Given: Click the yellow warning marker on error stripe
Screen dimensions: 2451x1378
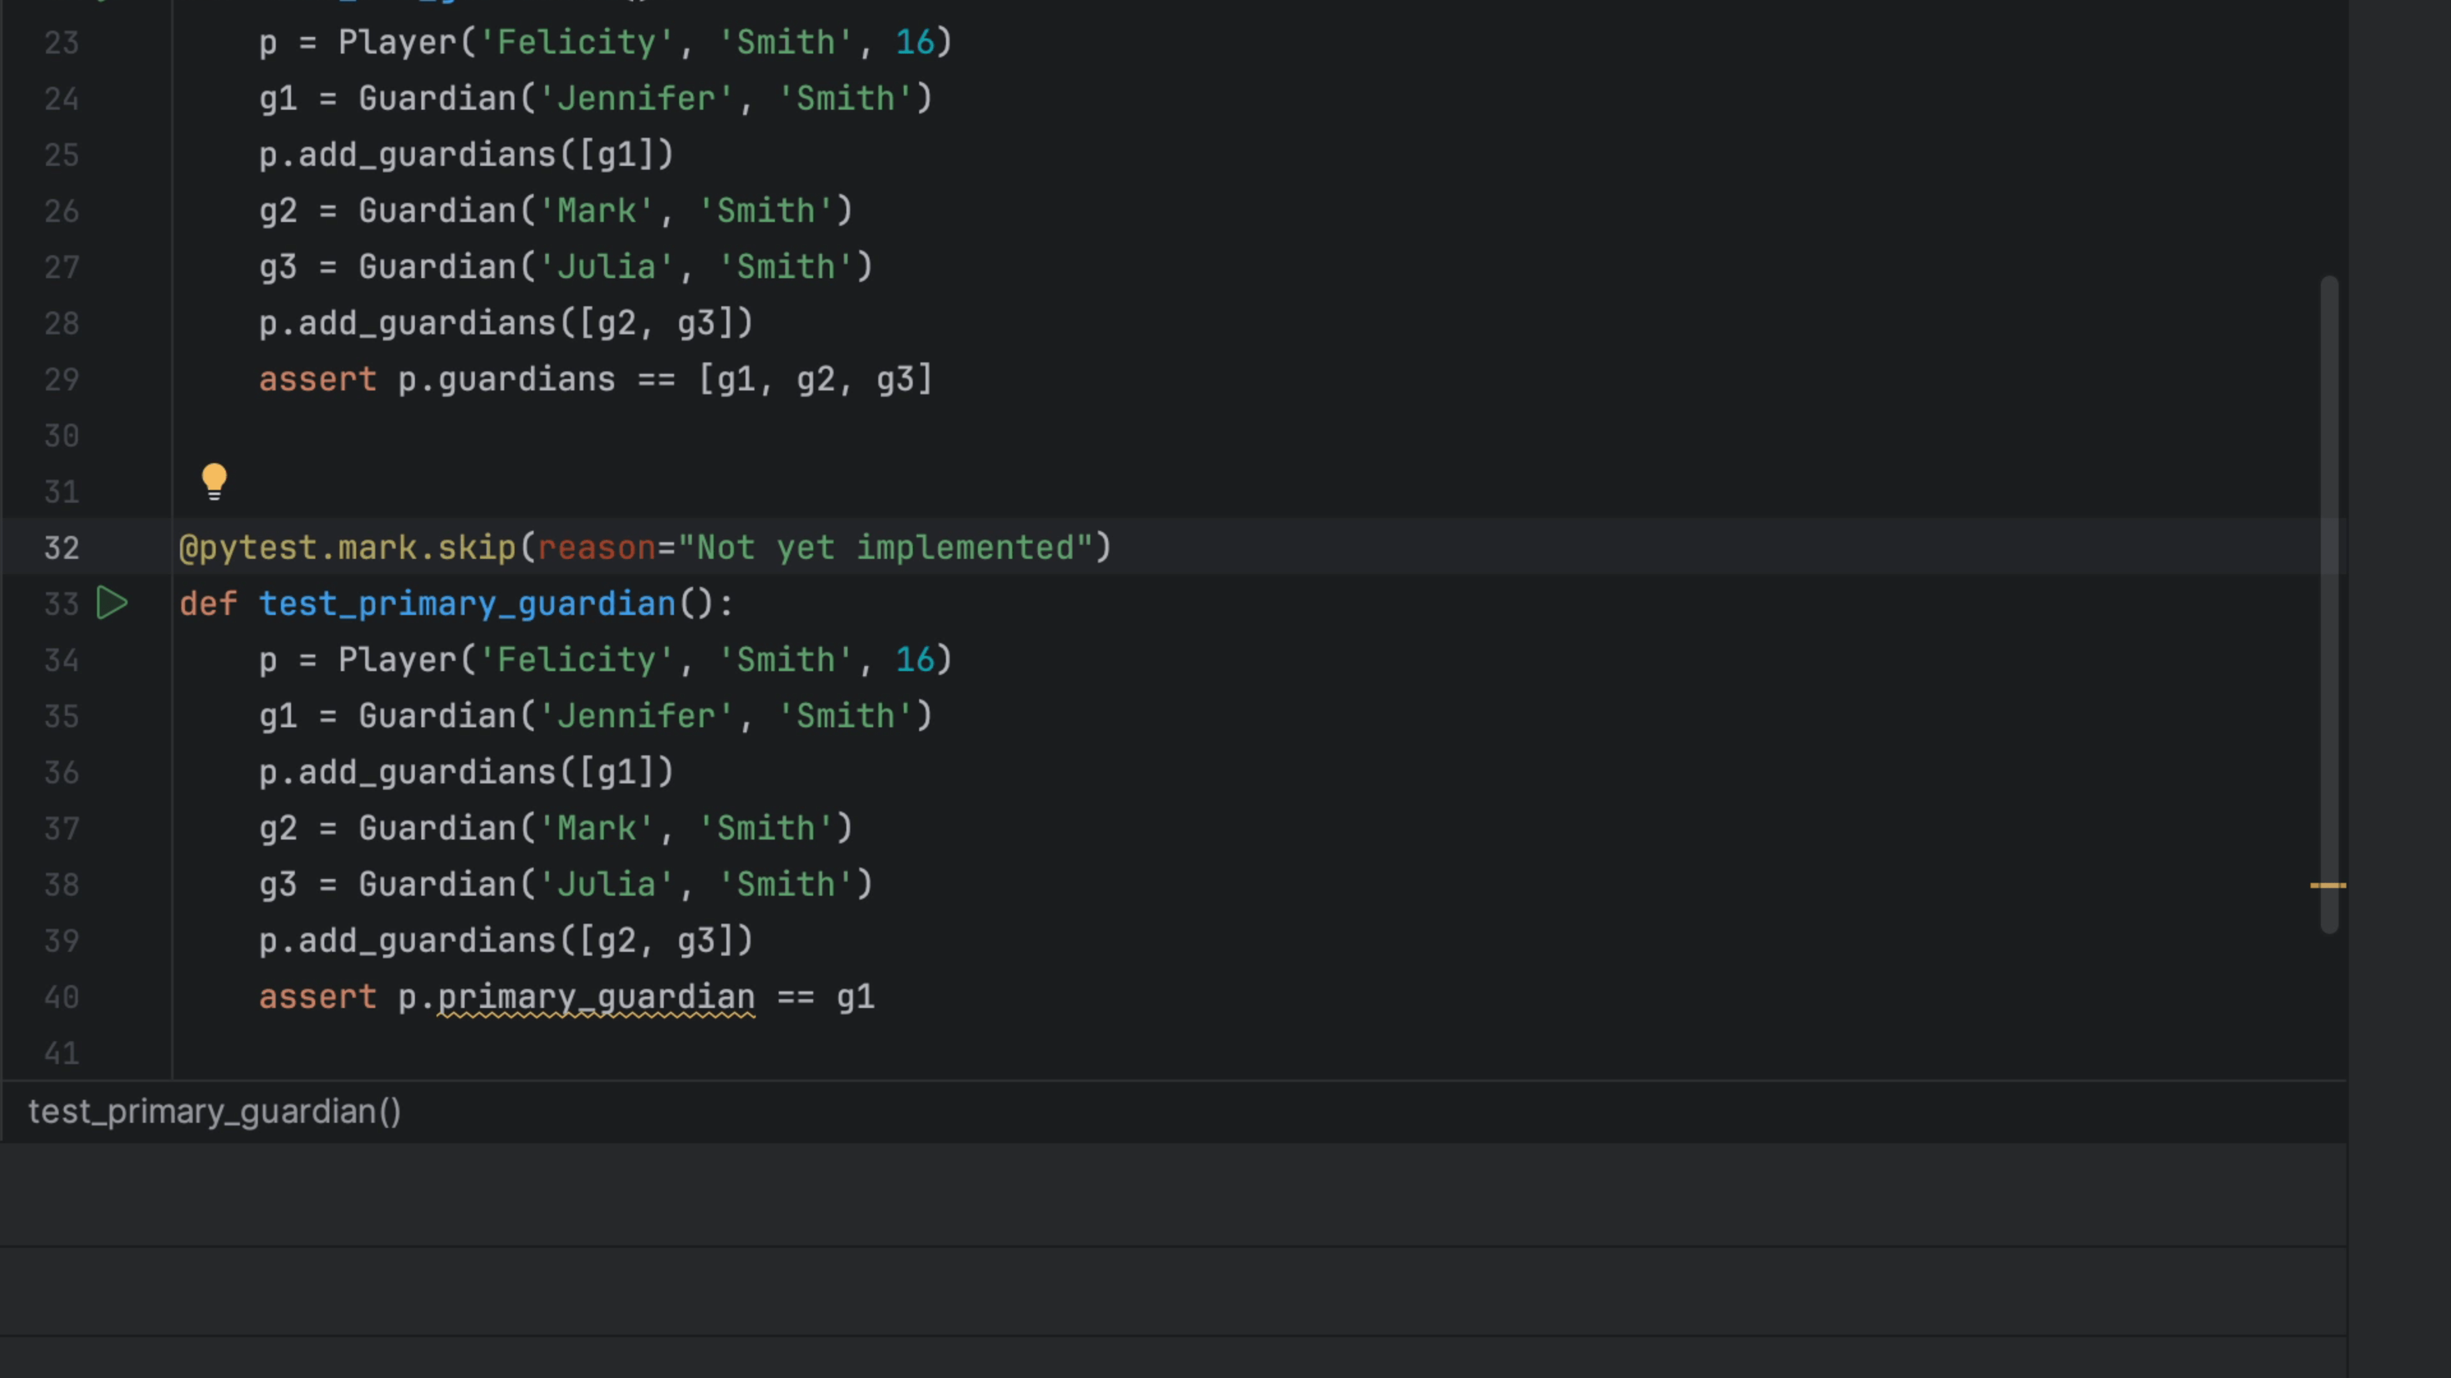Looking at the screenshot, I should 2327,885.
